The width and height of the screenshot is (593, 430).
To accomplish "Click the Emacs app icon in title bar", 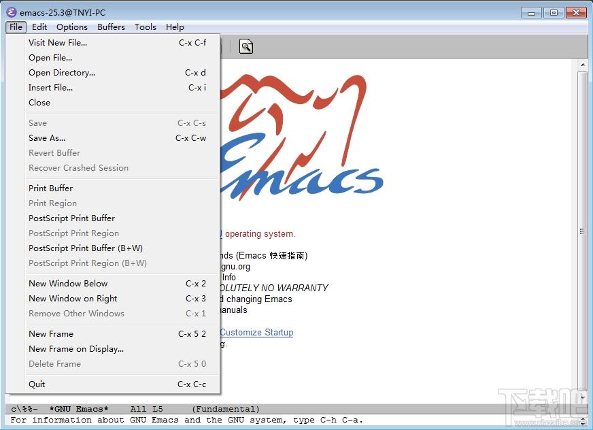I will pos(12,12).
